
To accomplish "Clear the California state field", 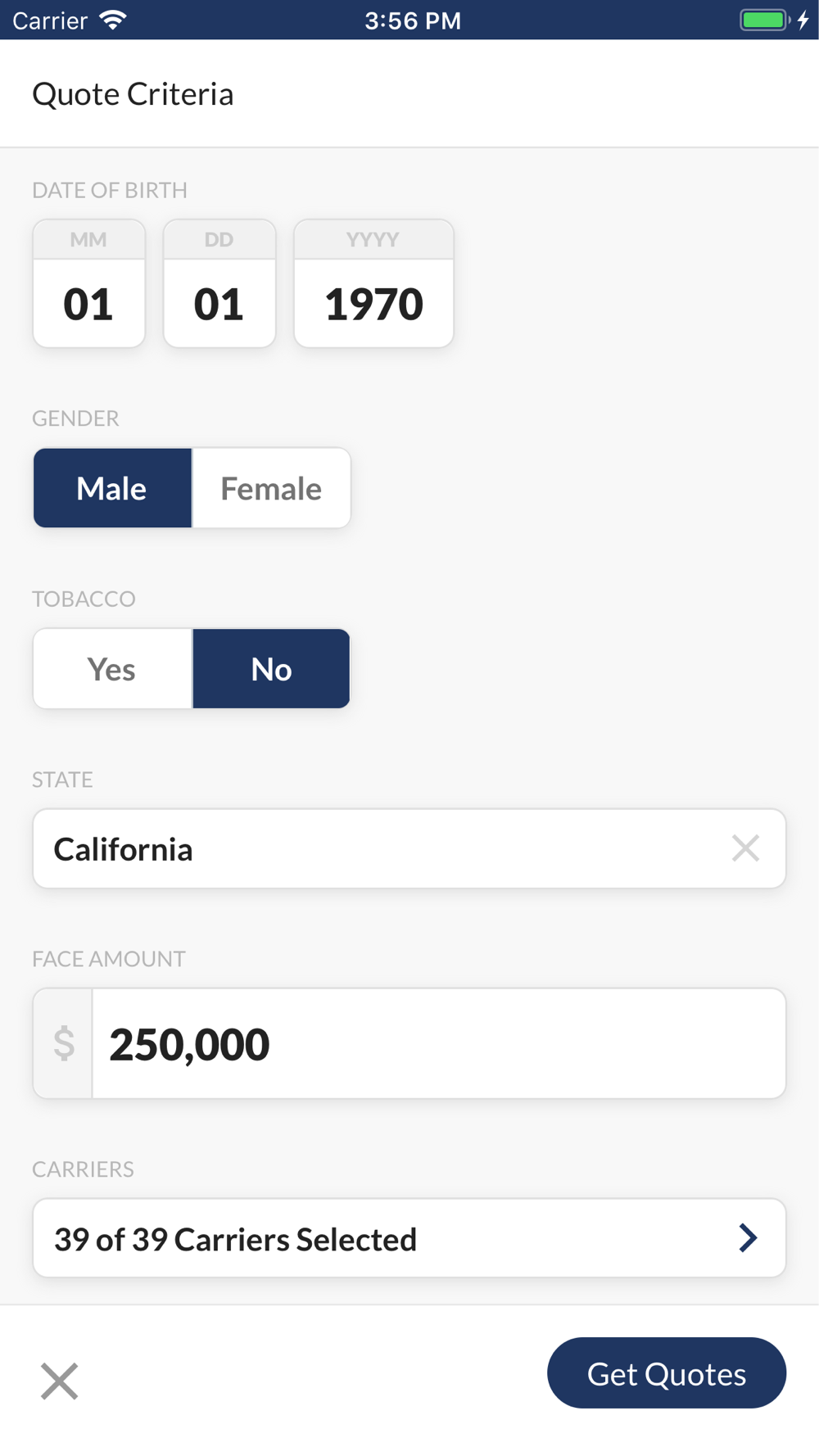I will (x=745, y=848).
